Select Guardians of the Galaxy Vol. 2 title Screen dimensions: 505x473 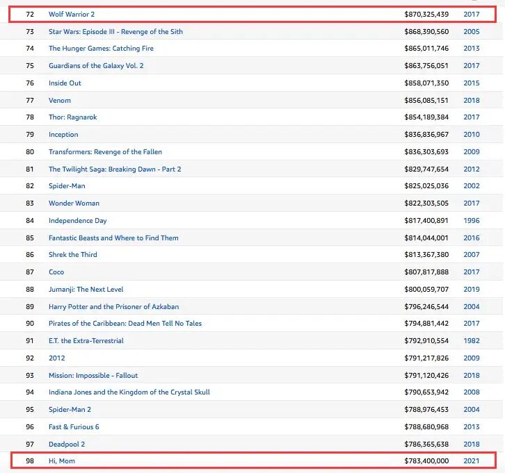95,66
